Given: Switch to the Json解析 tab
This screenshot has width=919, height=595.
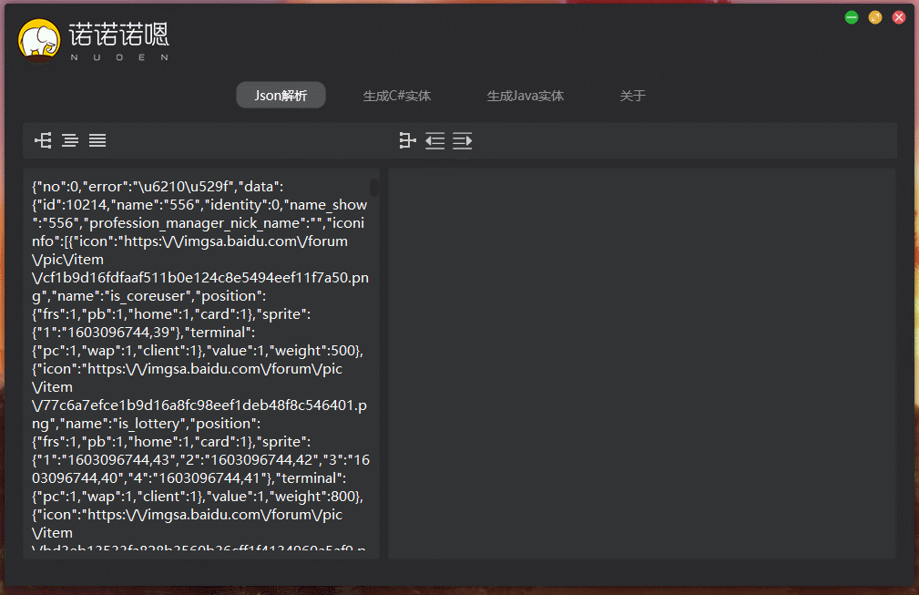Looking at the screenshot, I should tap(281, 96).
